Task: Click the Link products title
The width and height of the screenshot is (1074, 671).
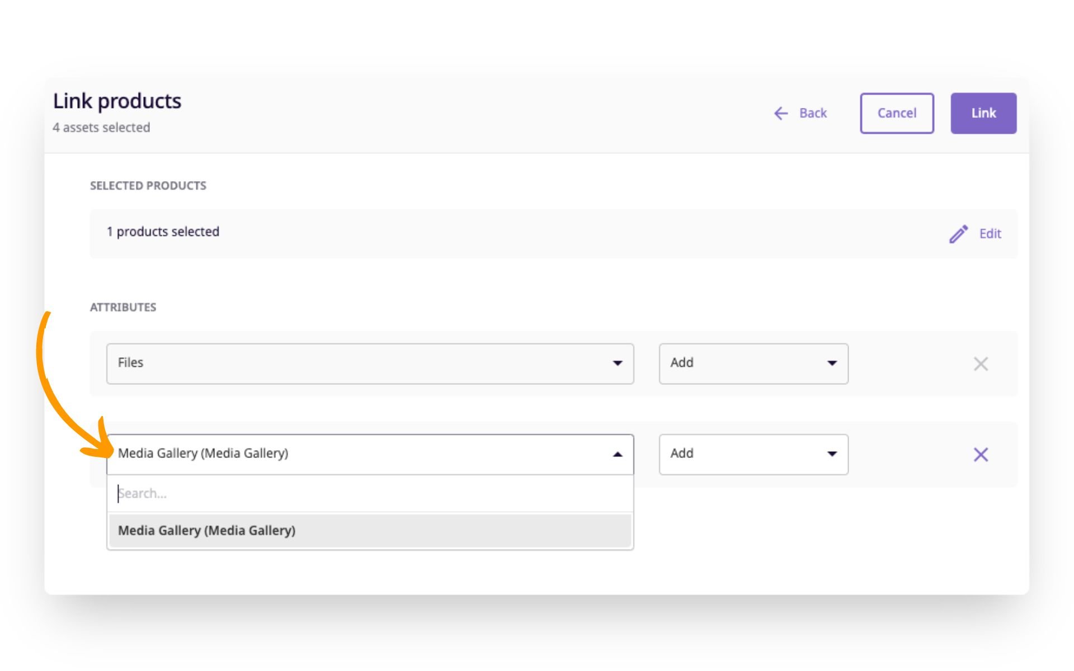Action: (117, 101)
